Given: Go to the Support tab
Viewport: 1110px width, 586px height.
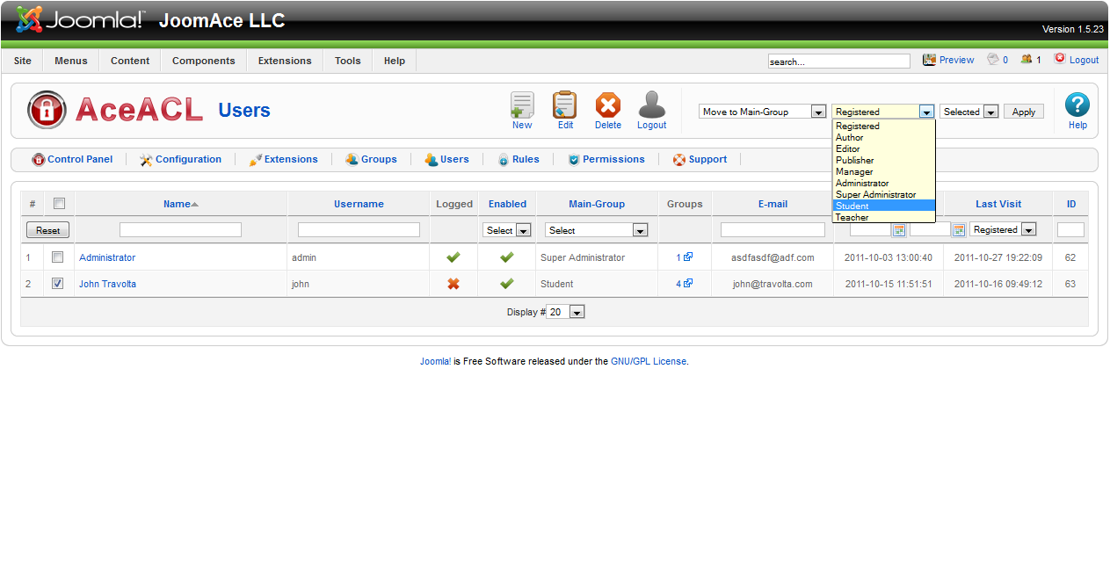Looking at the screenshot, I should pos(700,160).
